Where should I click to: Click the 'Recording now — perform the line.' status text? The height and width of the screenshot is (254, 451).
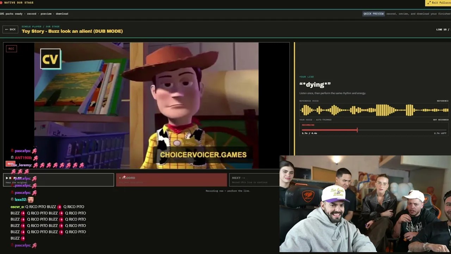coord(228,191)
